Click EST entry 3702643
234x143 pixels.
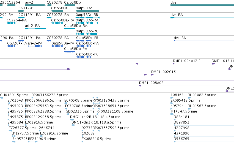[15, 100]
